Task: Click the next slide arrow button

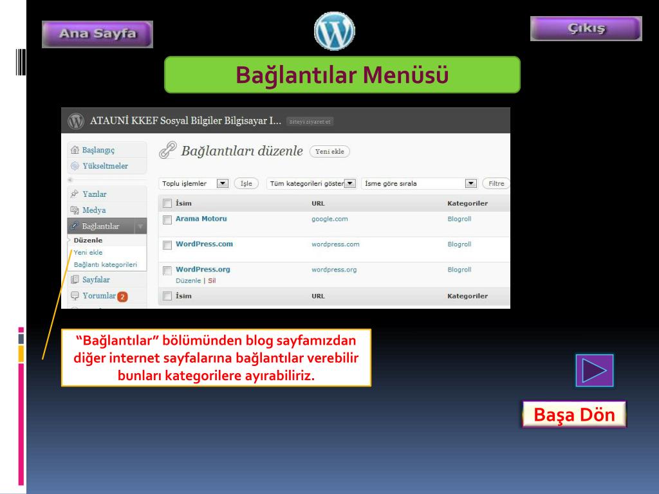Action: pyautogui.click(x=594, y=370)
